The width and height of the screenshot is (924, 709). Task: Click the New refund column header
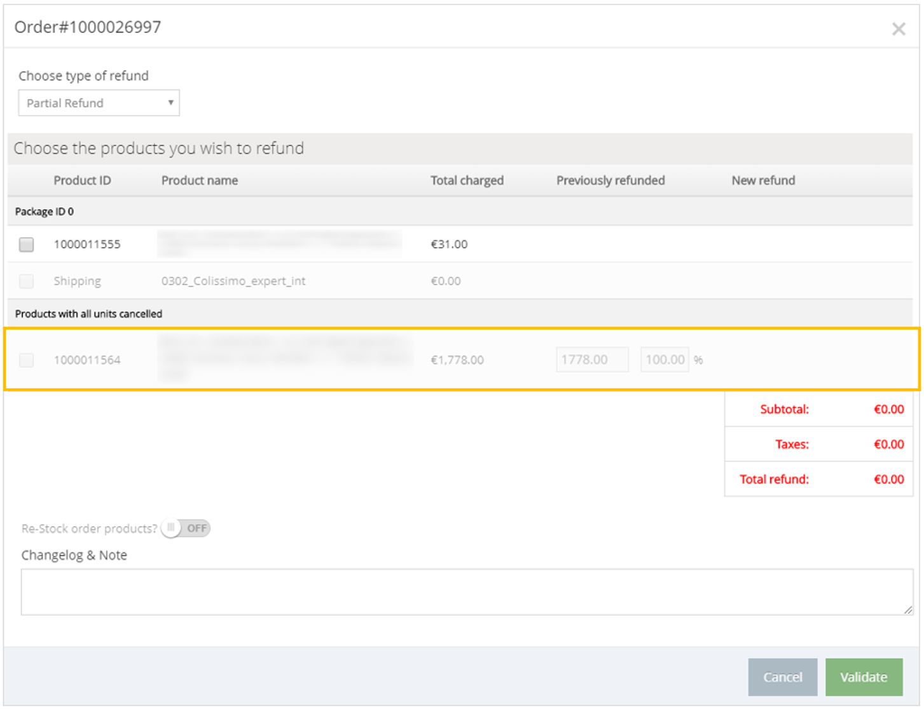(x=762, y=180)
